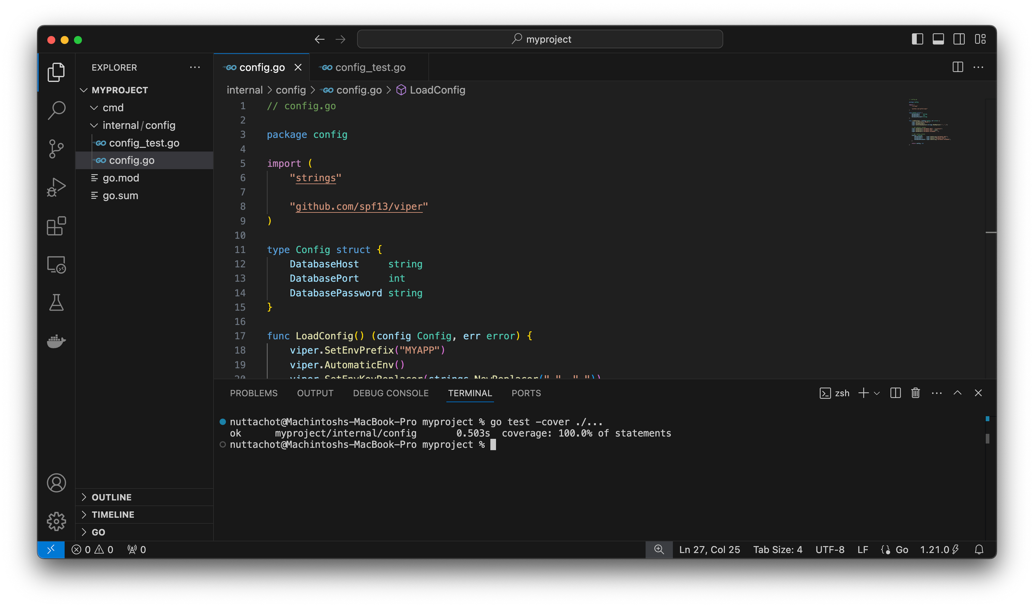This screenshot has width=1034, height=608.
Task: Click the Docker whale icon
Action: (x=56, y=341)
